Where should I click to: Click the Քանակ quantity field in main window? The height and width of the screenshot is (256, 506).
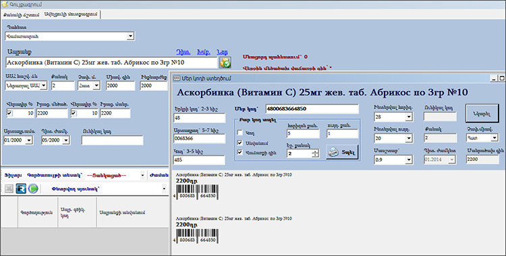point(63,86)
